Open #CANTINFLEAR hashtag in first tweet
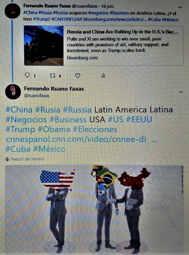189x255 pixels. pyautogui.click(x=67, y=20)
